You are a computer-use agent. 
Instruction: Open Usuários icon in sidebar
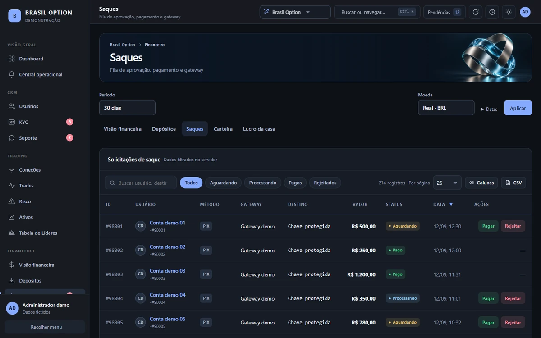12,106
